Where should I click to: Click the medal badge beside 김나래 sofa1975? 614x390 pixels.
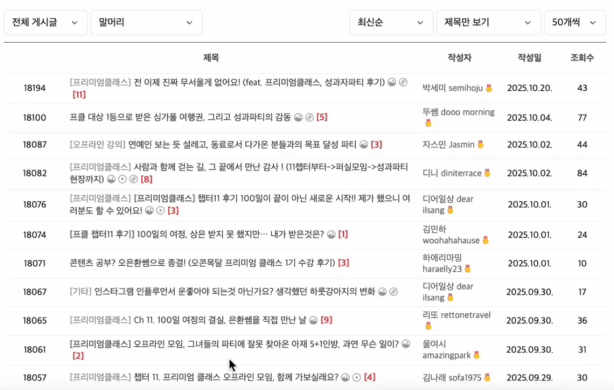tap(488, 378)
